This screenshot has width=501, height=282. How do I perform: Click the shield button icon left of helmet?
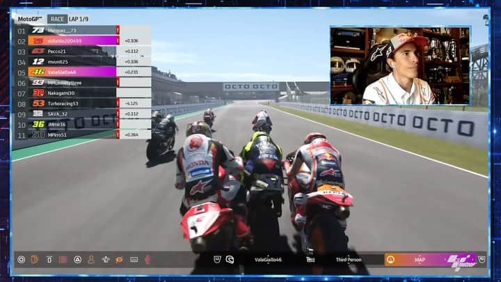click(217, 259)
